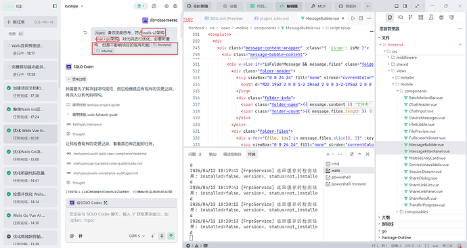Click the @SOLO Coder agent selector
The image size is (467, 248).
[88, 203]
